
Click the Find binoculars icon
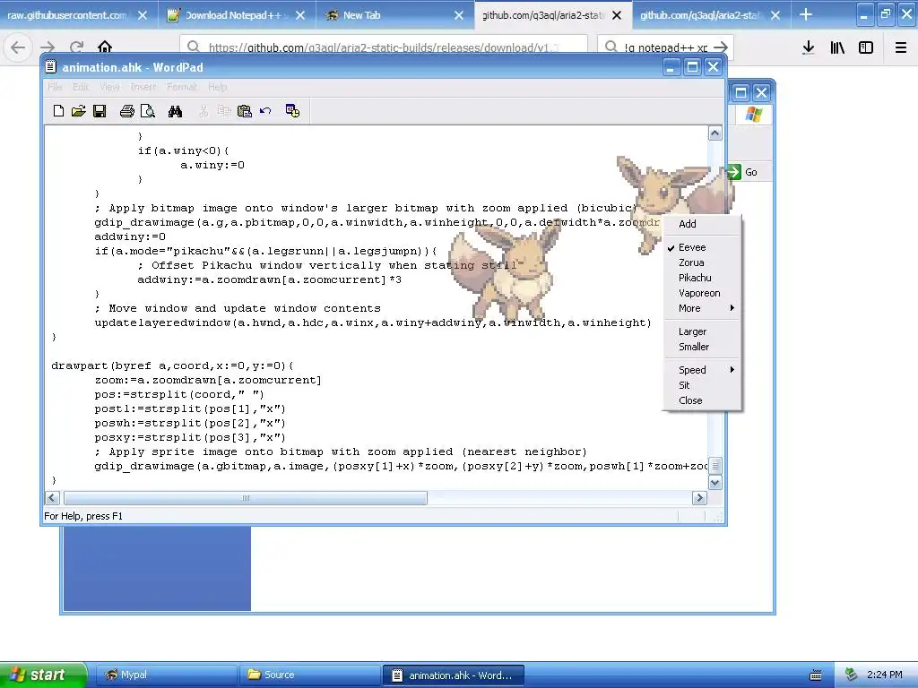pos(175,110)
